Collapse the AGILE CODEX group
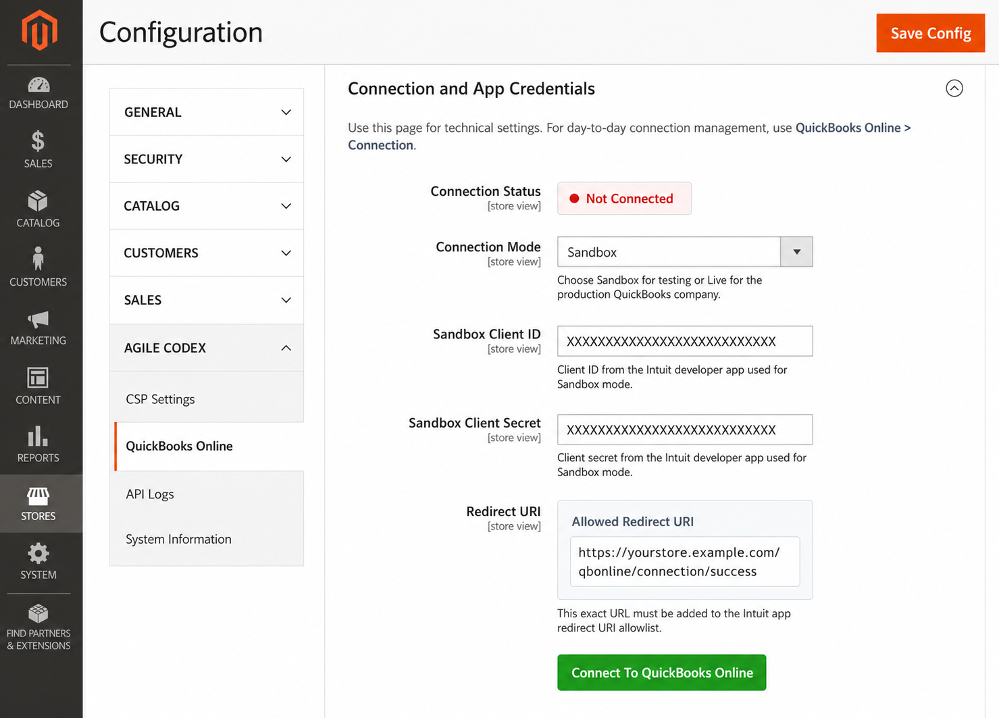The width and height of the screenshot is (999, 718). (x=206, y=348)
